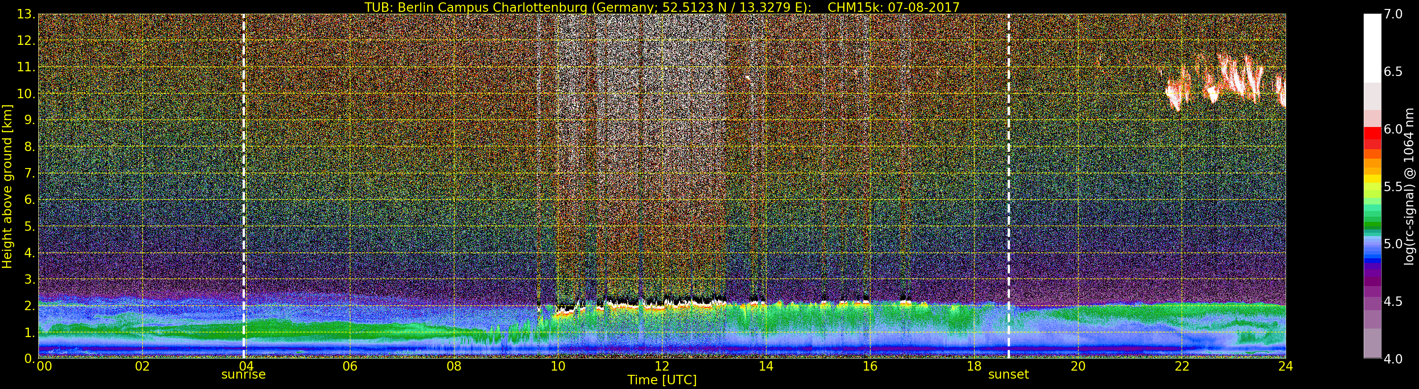Click the '10' tick on the time axis

point(558,366)
